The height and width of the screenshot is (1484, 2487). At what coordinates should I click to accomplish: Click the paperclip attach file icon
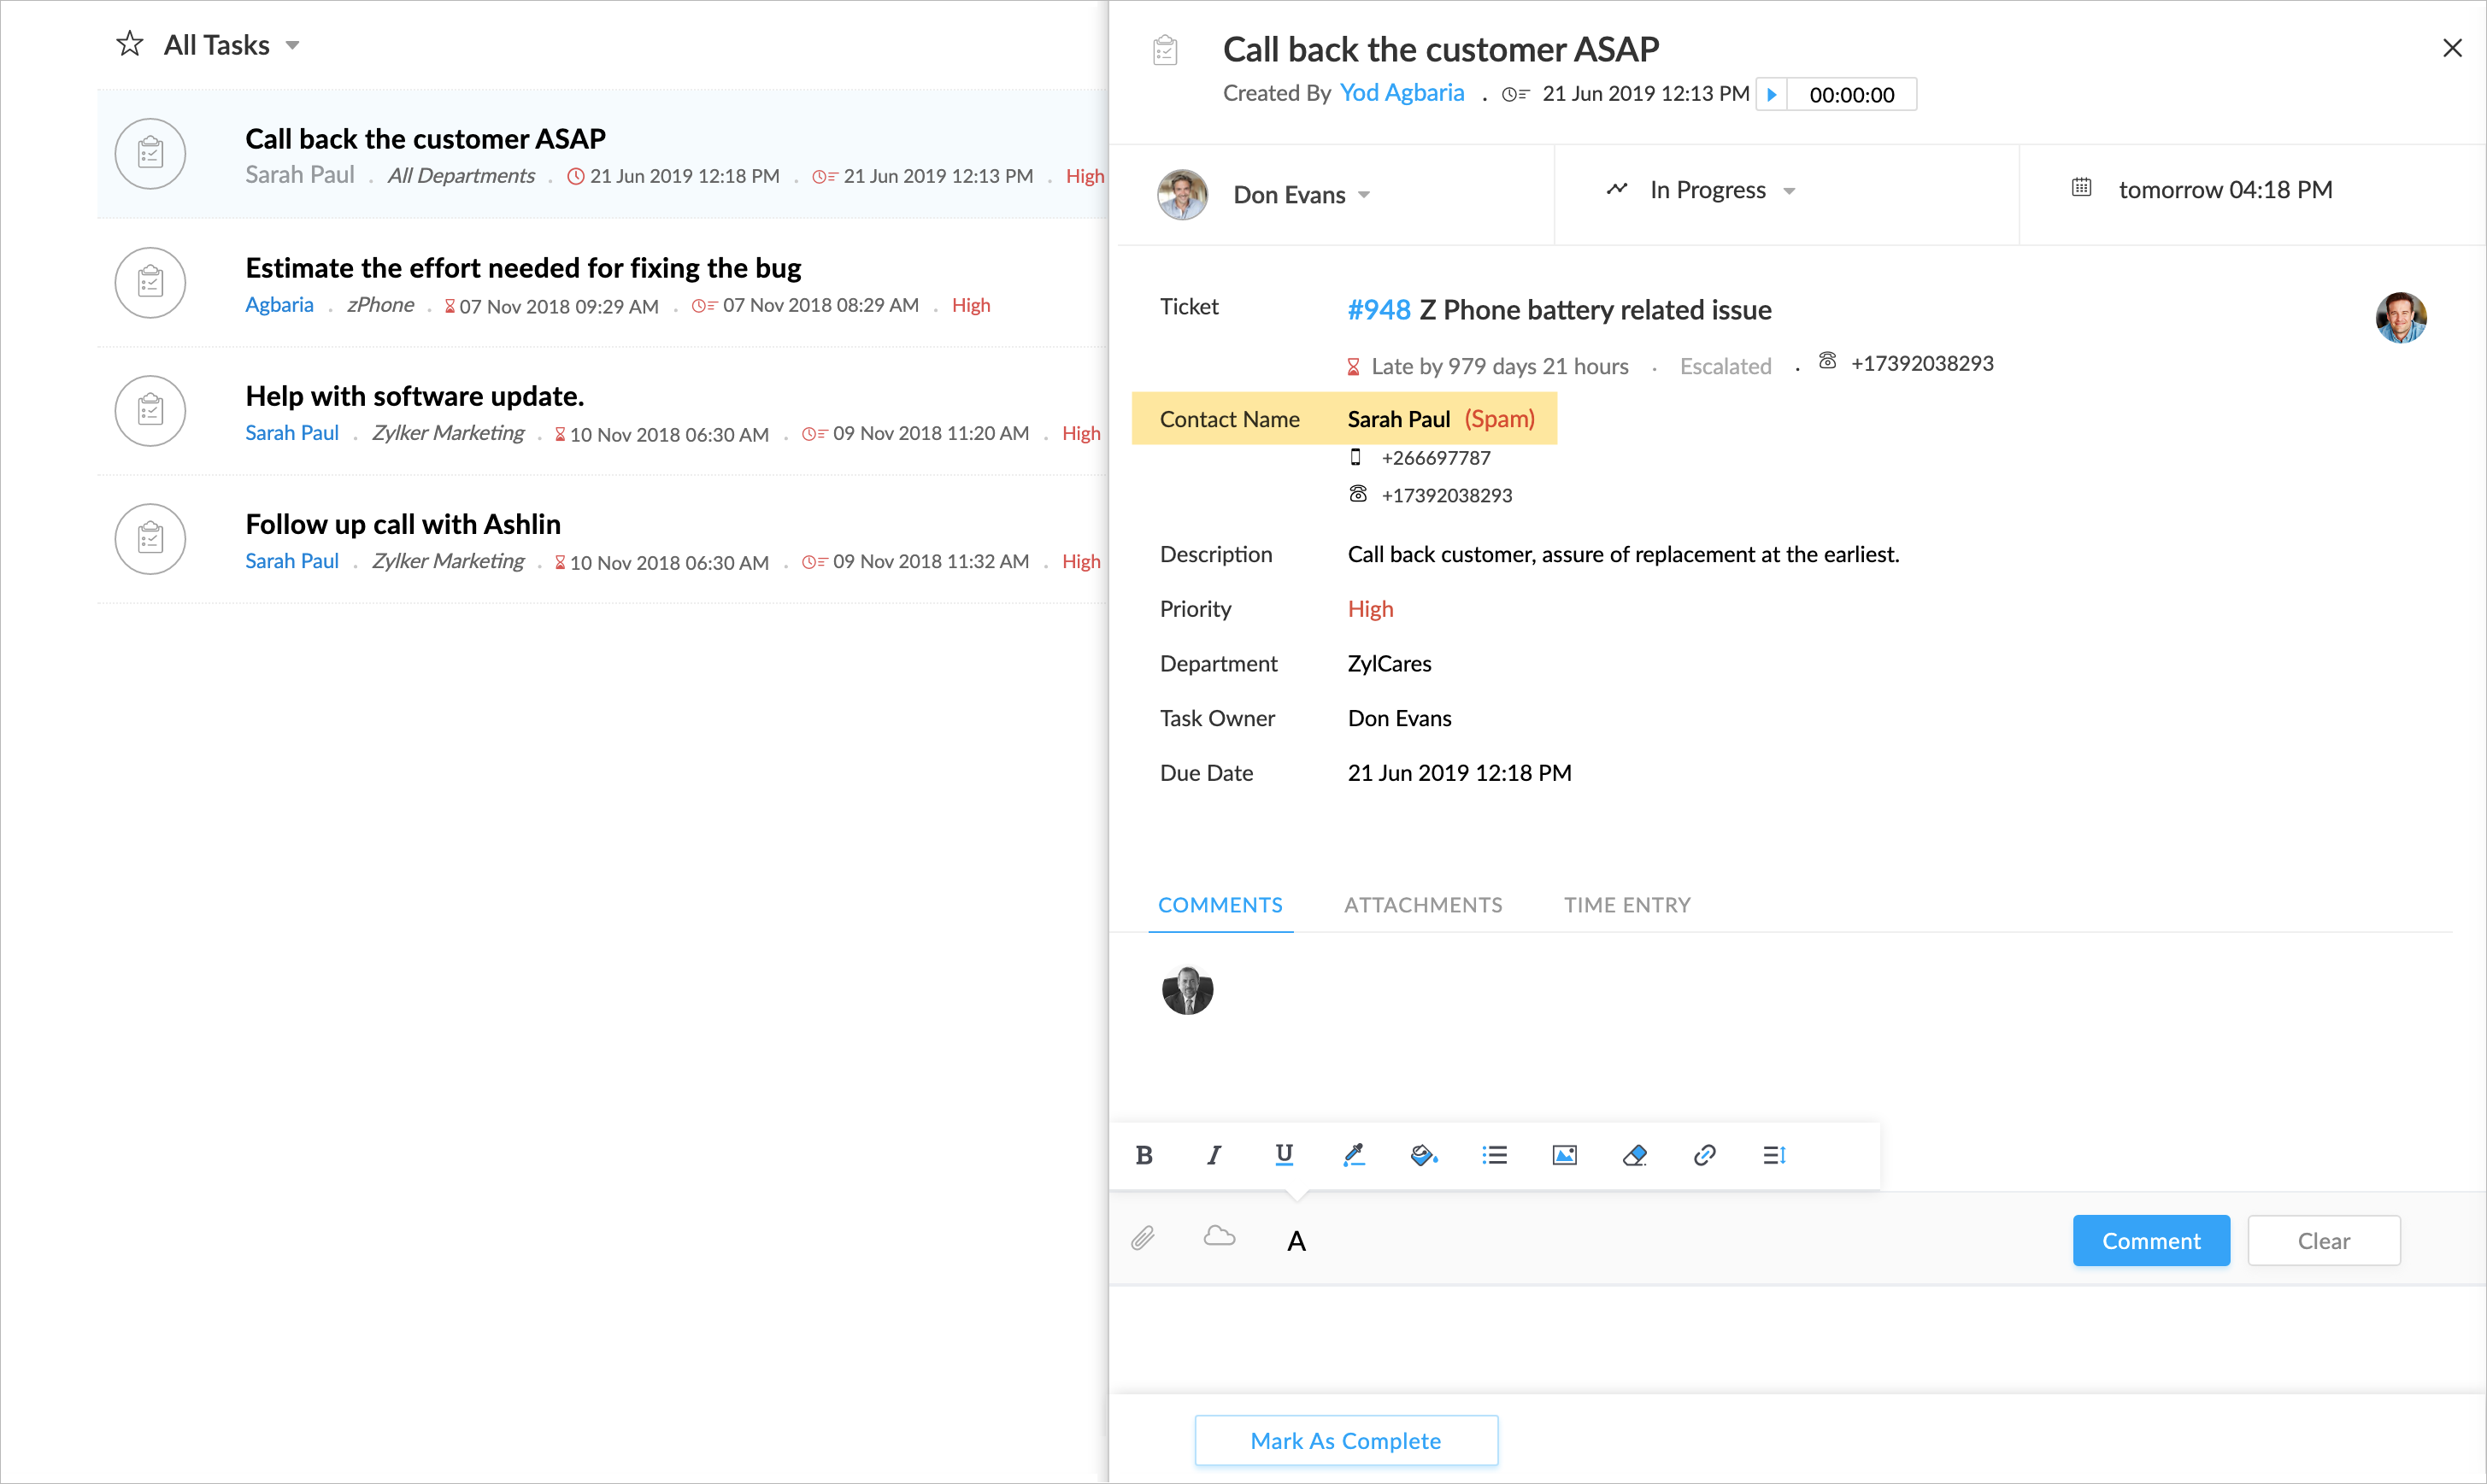tap(1144, 1239)
